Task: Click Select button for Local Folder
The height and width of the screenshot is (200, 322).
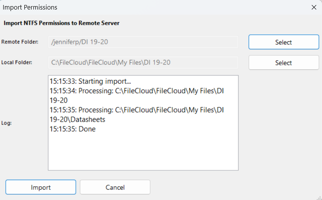Action: (284, 63)
